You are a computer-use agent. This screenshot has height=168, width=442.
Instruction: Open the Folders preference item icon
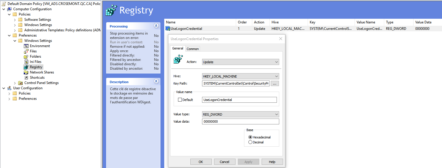[26, 56]
